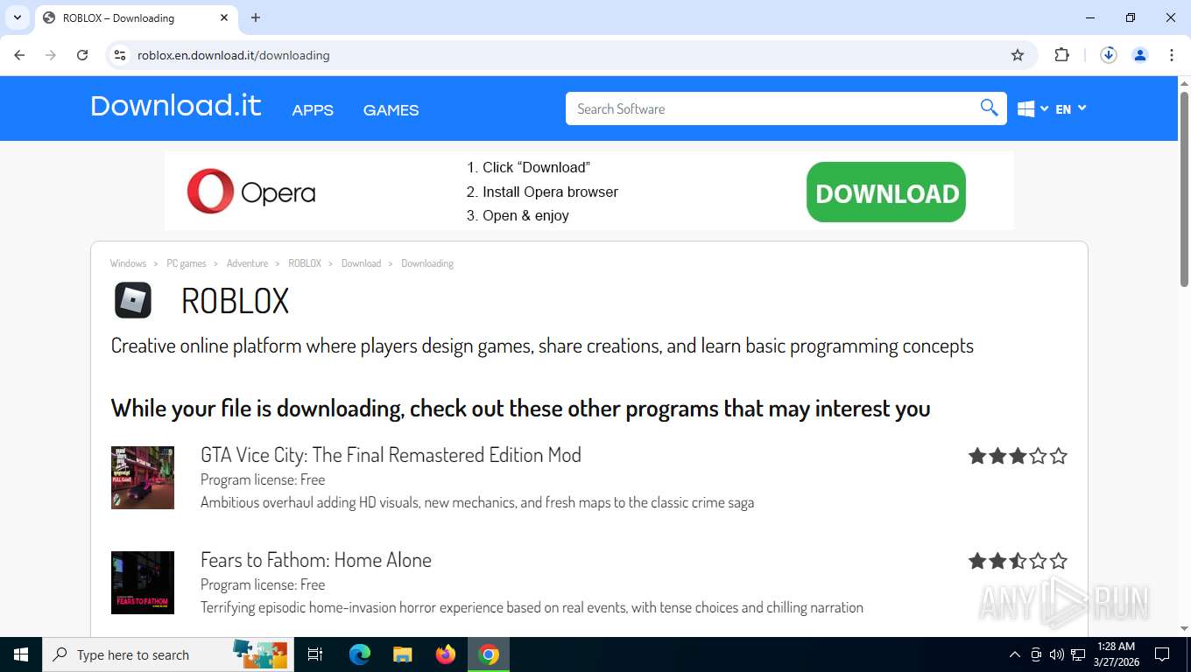This screenshot has height=672, width=1191.
Task: Click the 'Downloading' breadcrumb text
Action: click(427, 263)
